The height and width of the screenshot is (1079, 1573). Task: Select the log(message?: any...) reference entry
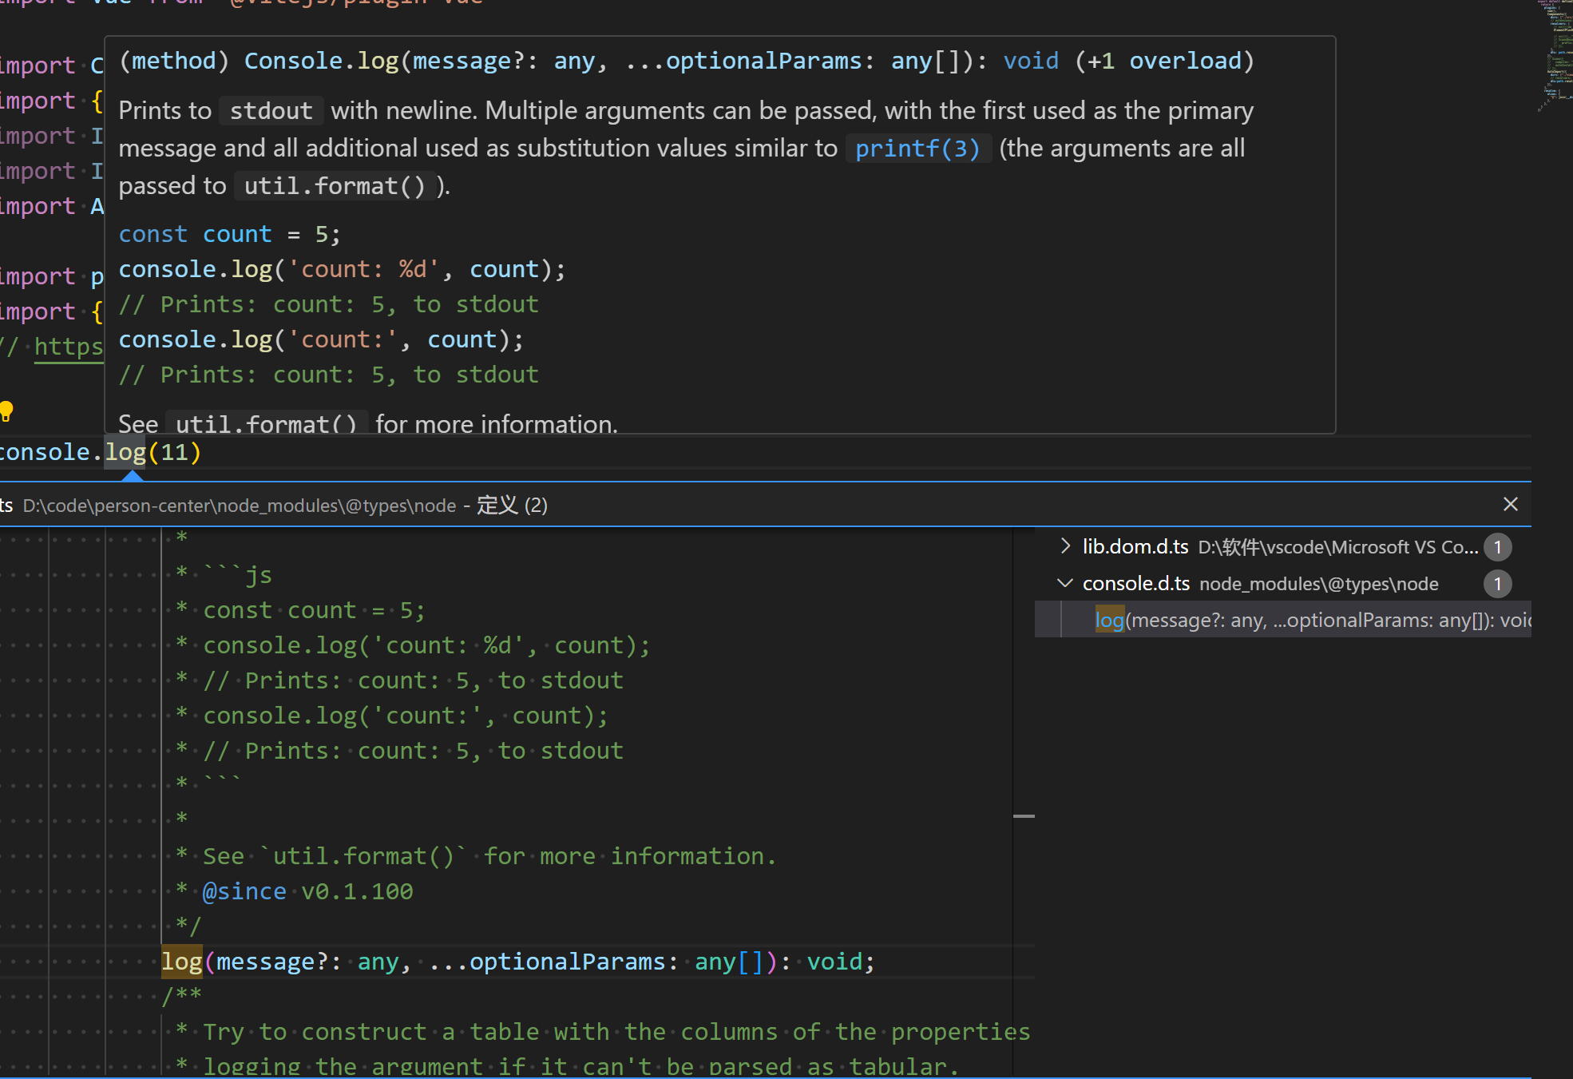(1283, 621)
